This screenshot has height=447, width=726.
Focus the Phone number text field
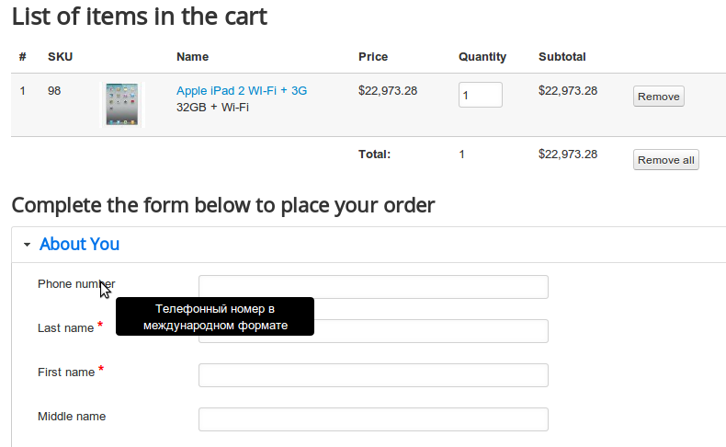(373, 287)
